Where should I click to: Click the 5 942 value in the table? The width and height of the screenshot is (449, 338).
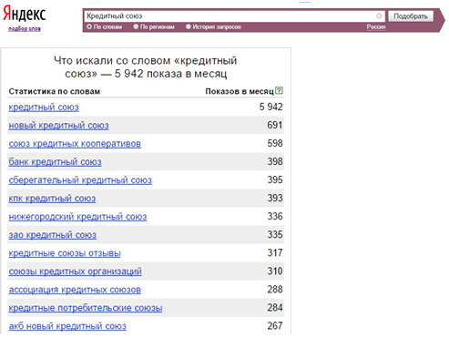click(270, 107)
